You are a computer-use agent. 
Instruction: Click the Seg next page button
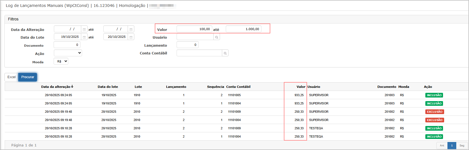click(462, 146)
